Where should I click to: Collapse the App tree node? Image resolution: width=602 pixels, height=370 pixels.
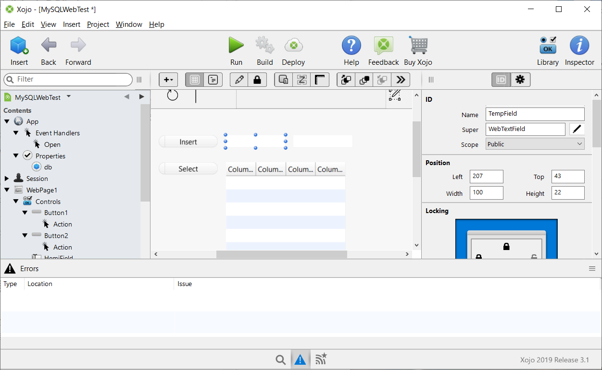tap(7, 121)
